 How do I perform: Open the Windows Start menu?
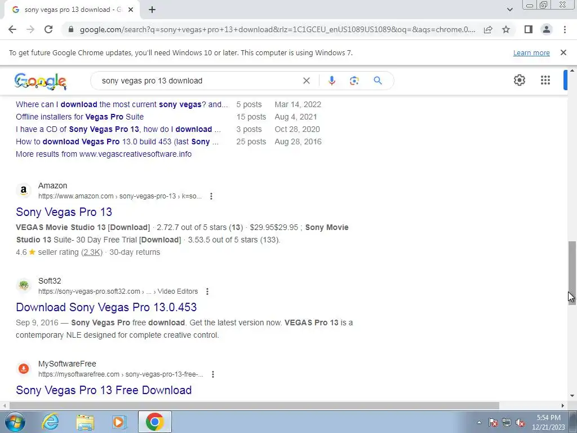(15, 422)
